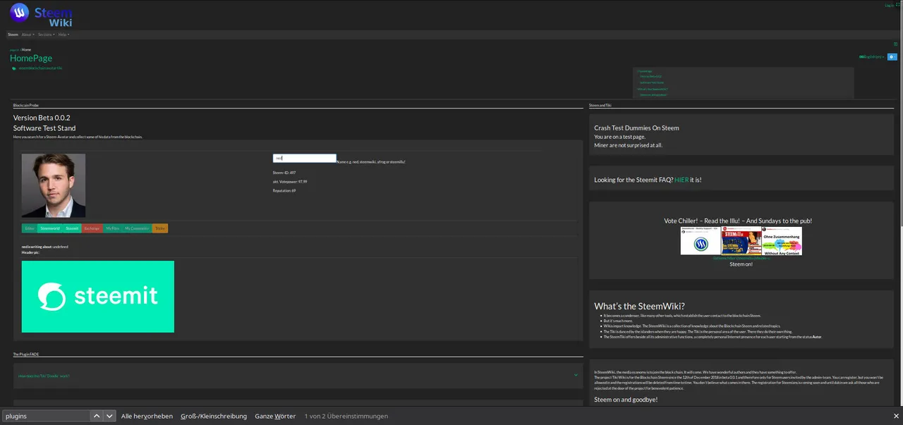Viewport: 903px width, 425px height.
Task: Click the fullscreen icon at top right
Action: (x=898, y=4)
